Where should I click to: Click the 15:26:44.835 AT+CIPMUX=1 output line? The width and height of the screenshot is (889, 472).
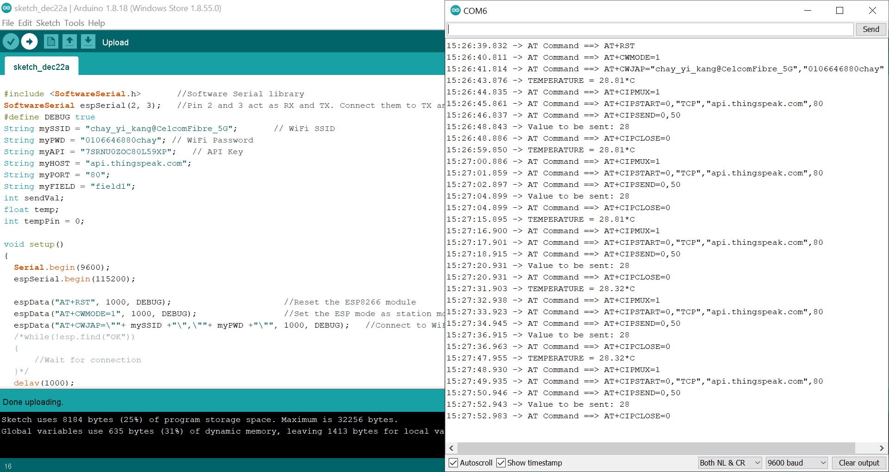[x=553, y=92]
